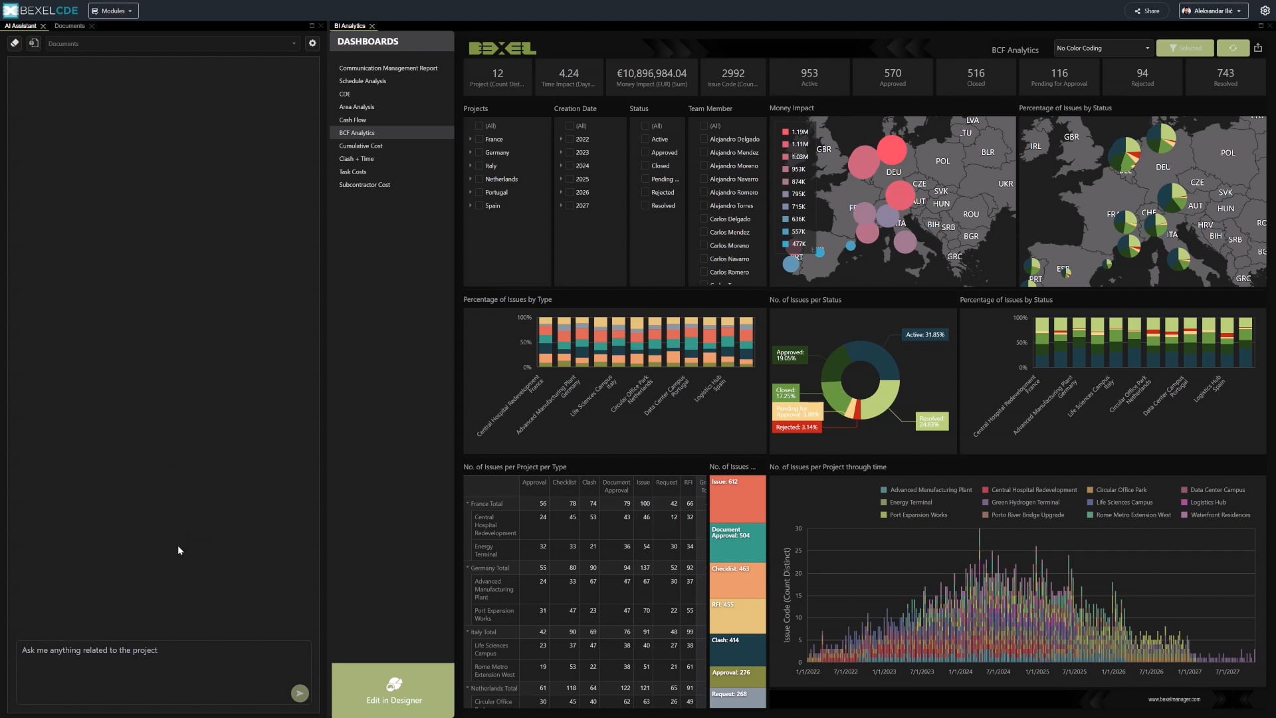Check the Approved status checkbox

pyautogui.click(x=645, y=152)
